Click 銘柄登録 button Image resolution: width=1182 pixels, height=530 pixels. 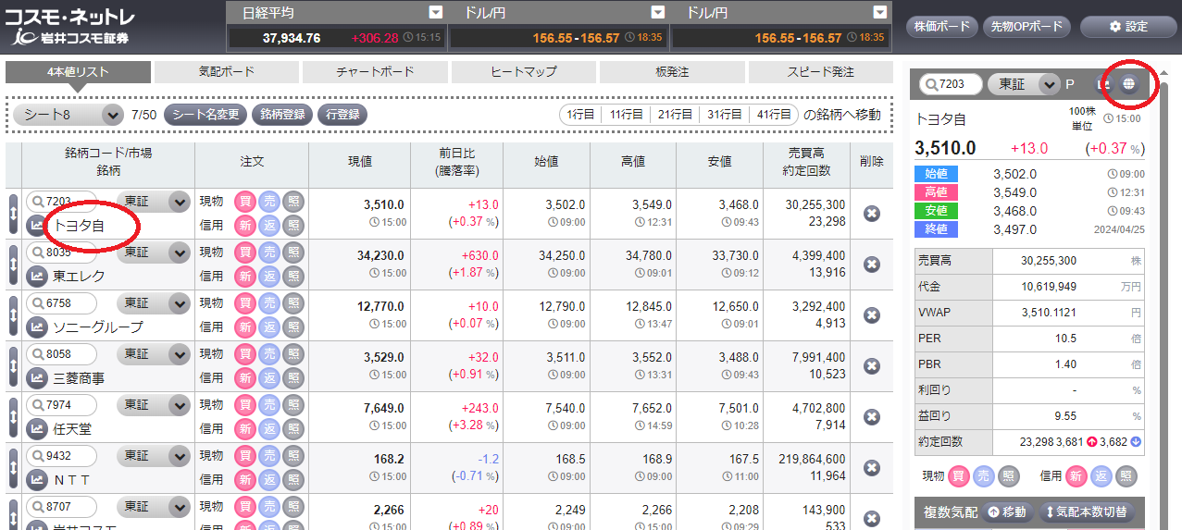point(282,115)
